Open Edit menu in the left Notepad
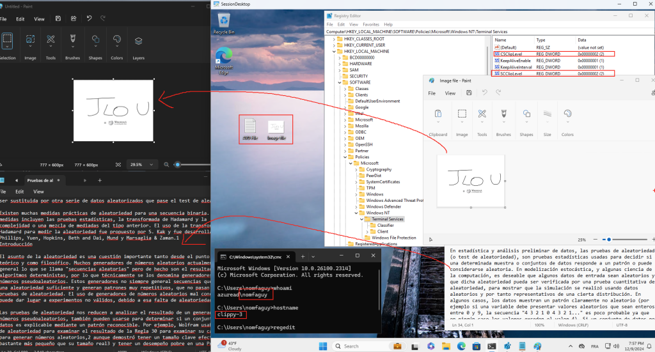This screenshot has width=655, height=352. click(x=20, y=192)
